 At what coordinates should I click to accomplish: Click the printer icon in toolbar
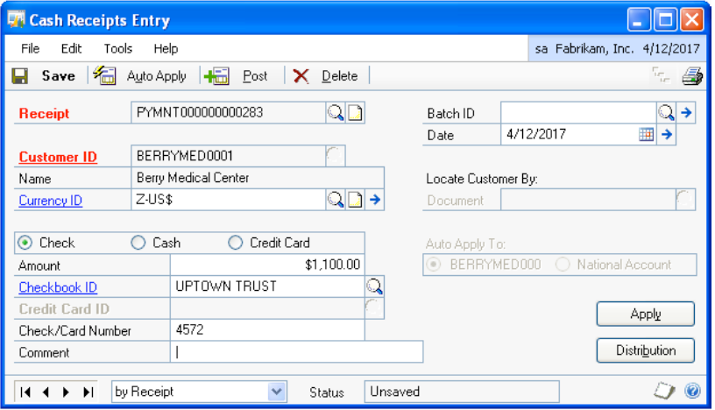click(x=692, y=76)
